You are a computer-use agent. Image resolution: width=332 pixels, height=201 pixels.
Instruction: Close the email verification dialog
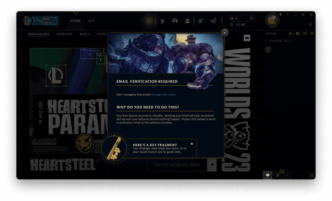[x=225, y=33]
